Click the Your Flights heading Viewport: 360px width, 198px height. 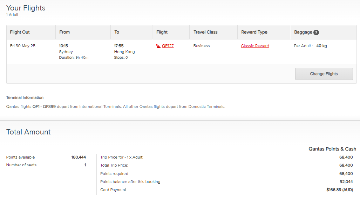[26, 8]
